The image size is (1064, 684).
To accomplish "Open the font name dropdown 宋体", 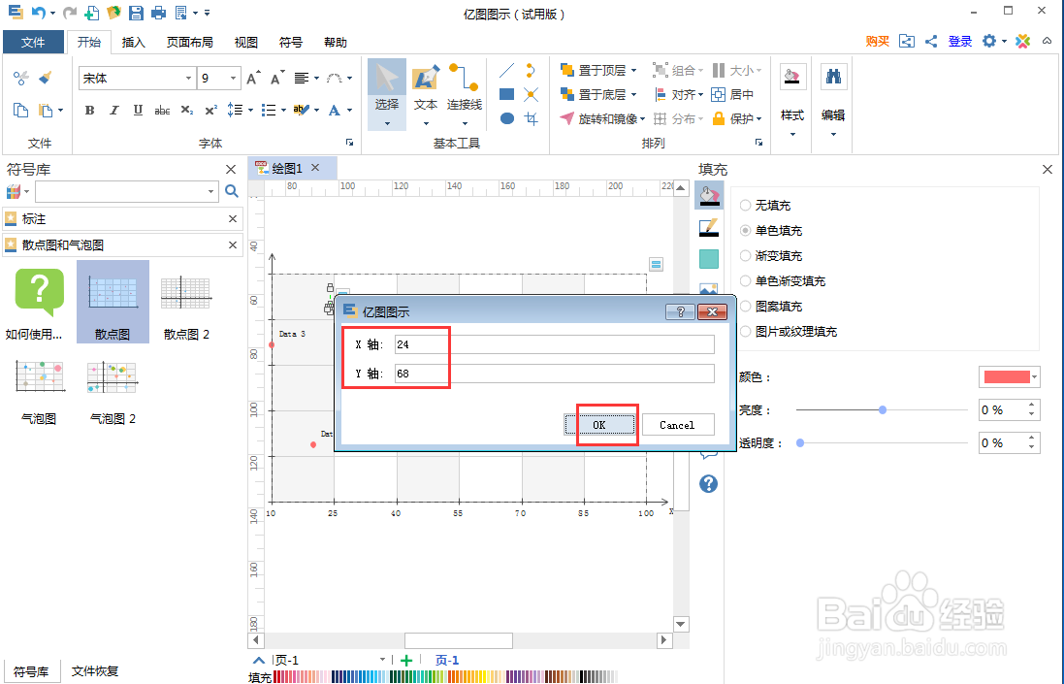I will point(188,78).
